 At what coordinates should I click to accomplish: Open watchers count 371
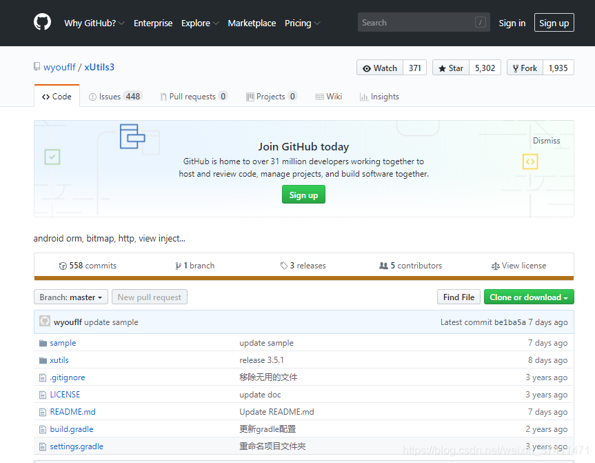point(415,68)
